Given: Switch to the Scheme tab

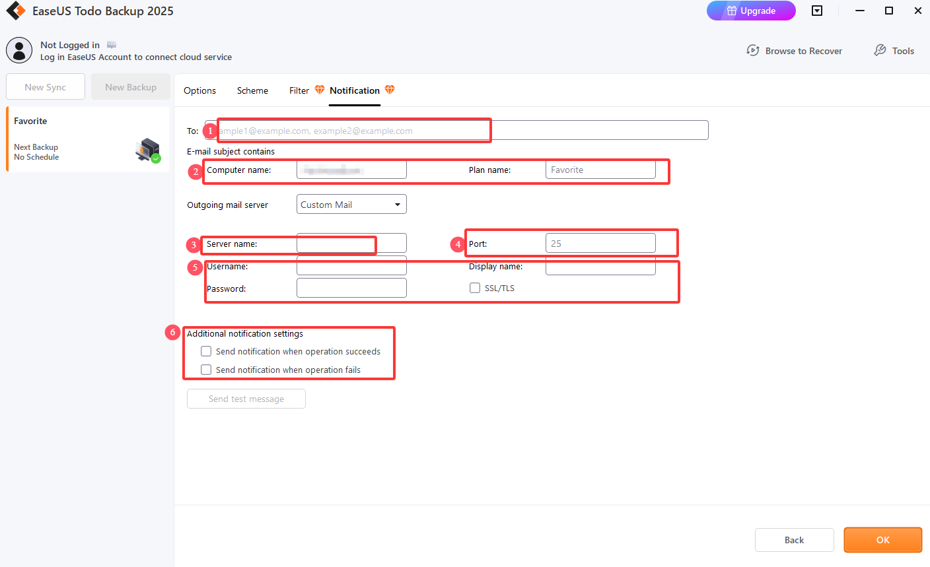Looking at the screenshot, I should click(252, 90).
